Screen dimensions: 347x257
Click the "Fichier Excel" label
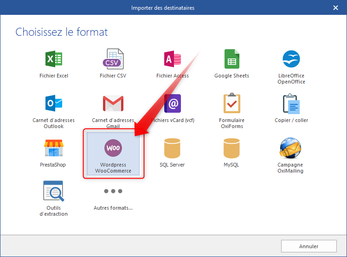(x=54, y=76)
